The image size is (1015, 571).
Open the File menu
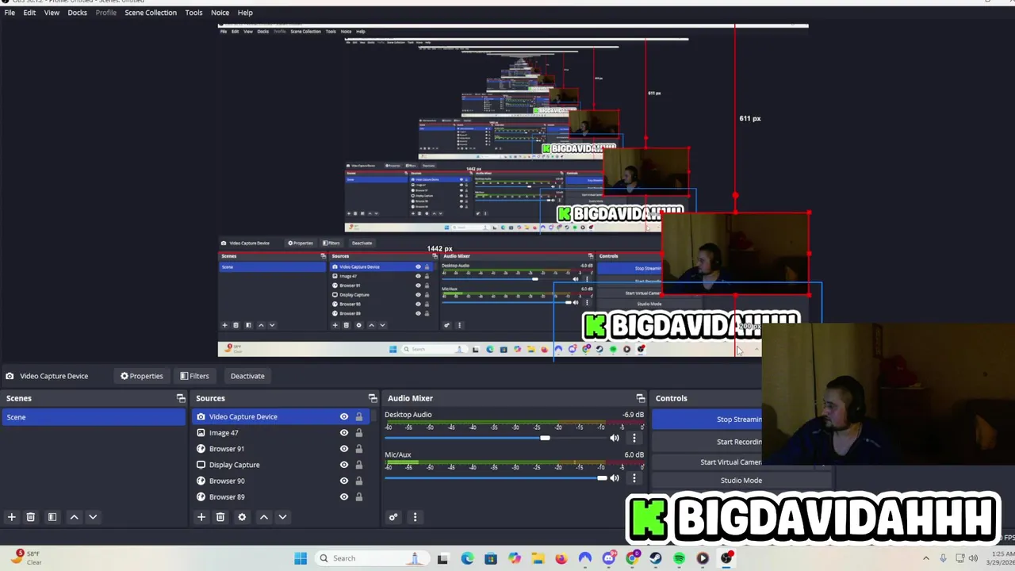click(x=10, y=13)
